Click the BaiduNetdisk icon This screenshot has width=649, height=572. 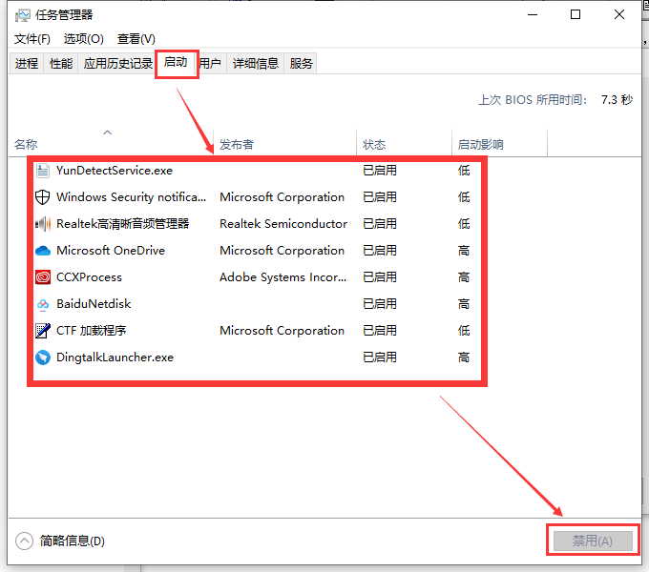[x=42, y=304]
